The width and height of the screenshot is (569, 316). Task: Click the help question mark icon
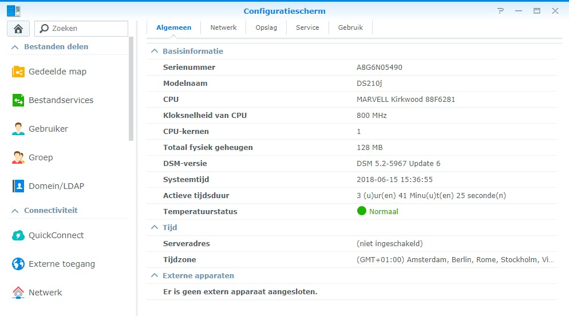[x=500, y=11]
